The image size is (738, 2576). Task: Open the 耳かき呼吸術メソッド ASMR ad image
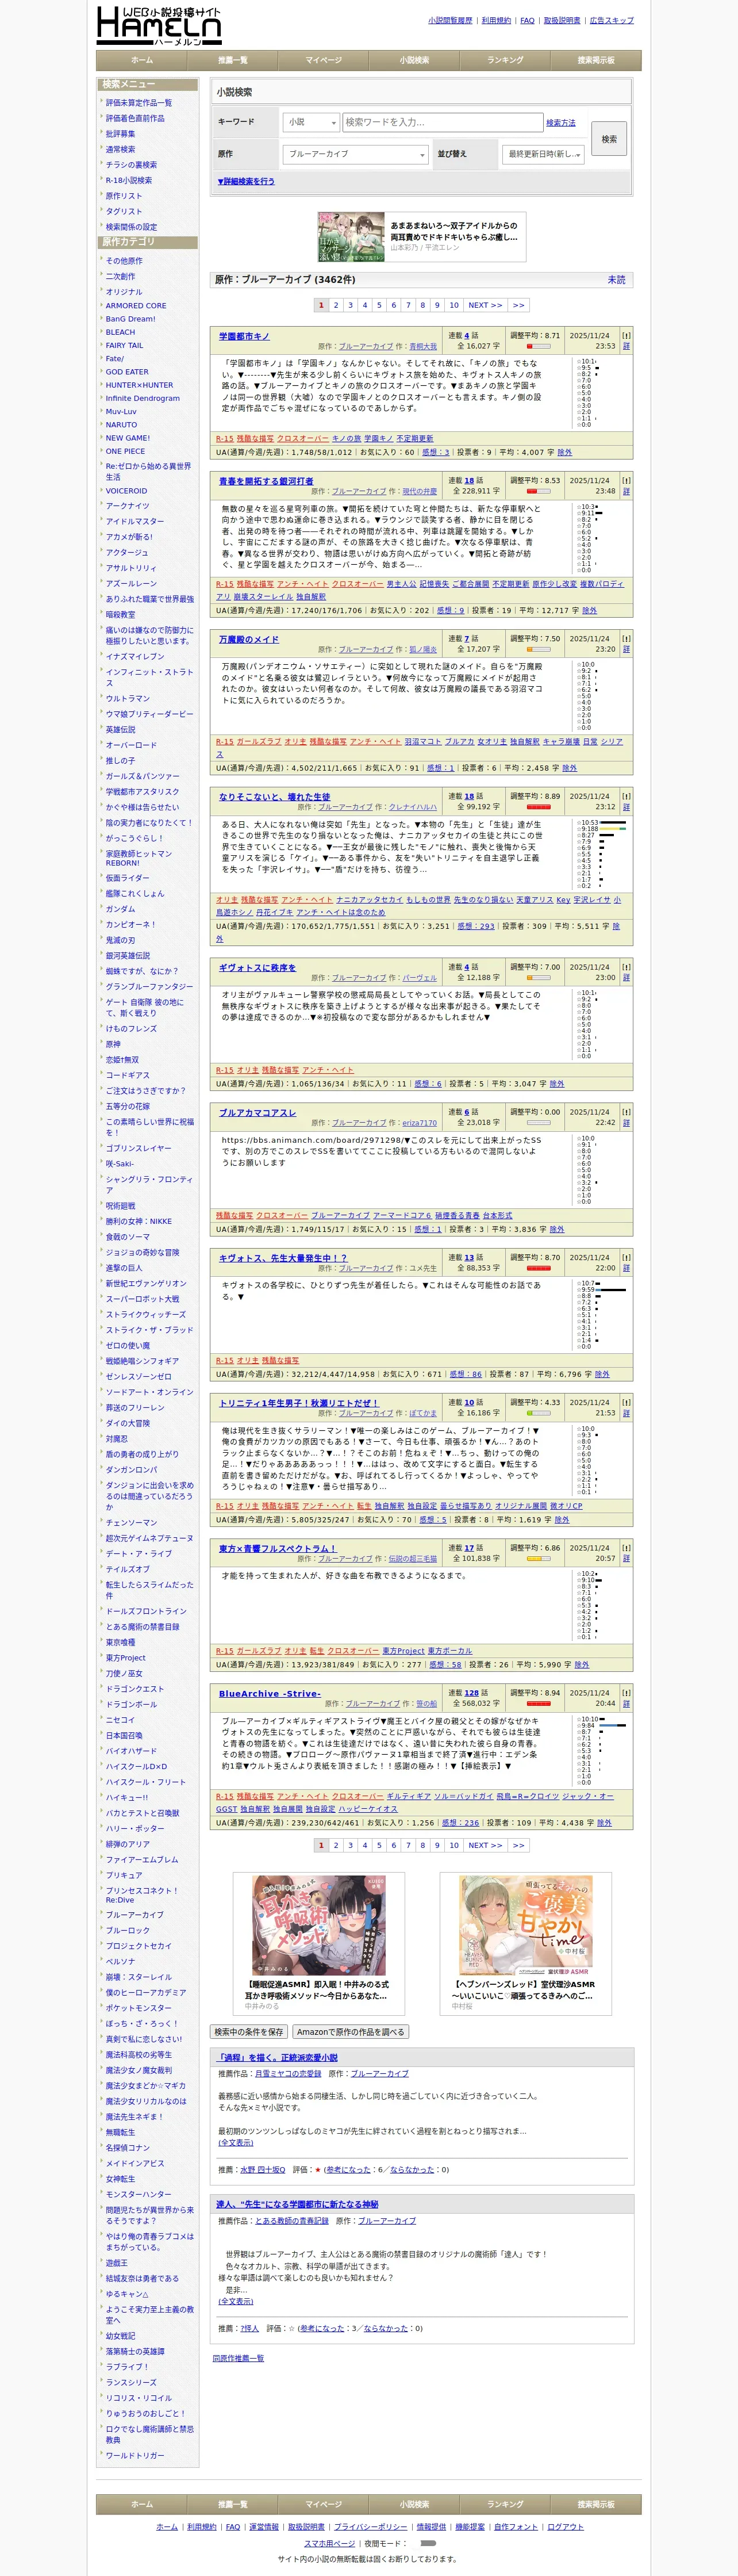[319, 1926]
